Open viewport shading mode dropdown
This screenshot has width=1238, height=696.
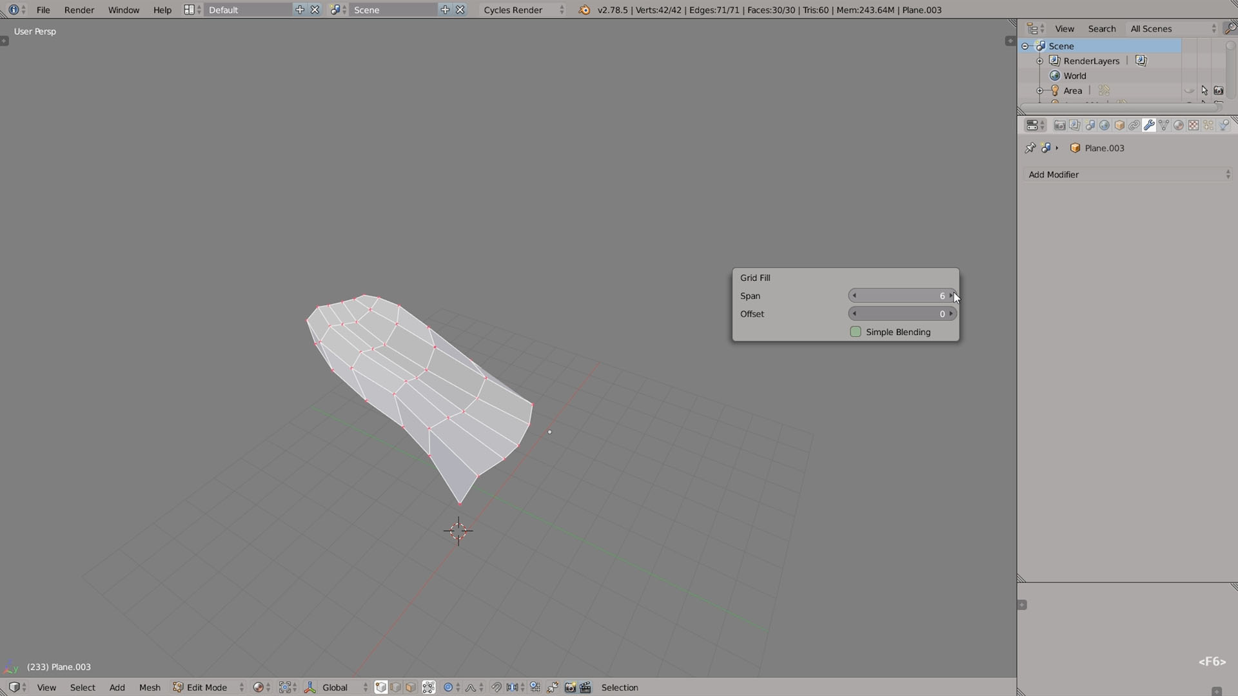(261, 688)
